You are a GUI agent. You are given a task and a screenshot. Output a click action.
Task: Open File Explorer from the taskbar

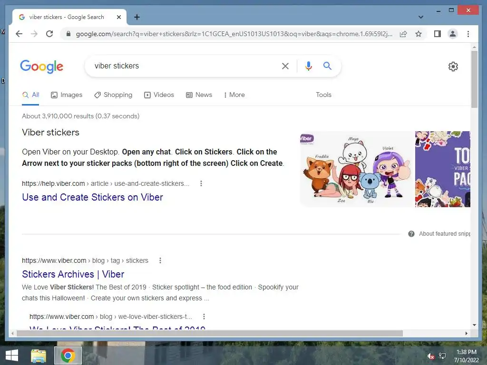[38, 355]
